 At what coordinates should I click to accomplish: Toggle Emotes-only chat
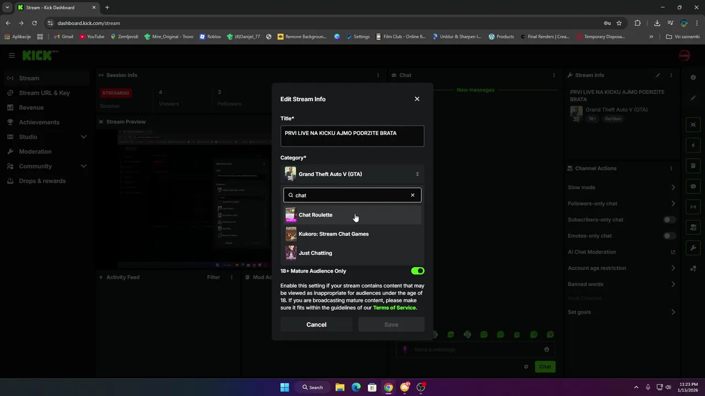coord(669,236)
